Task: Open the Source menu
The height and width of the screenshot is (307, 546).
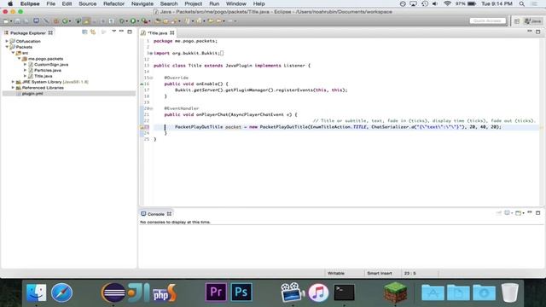Action: point(87,3)
